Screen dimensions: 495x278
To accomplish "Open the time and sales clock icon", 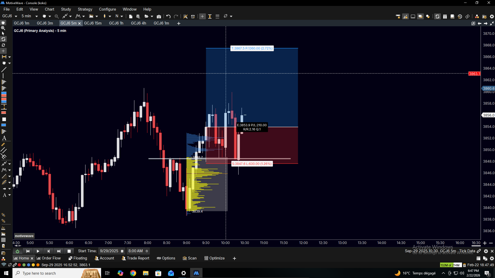I will 460,16.
